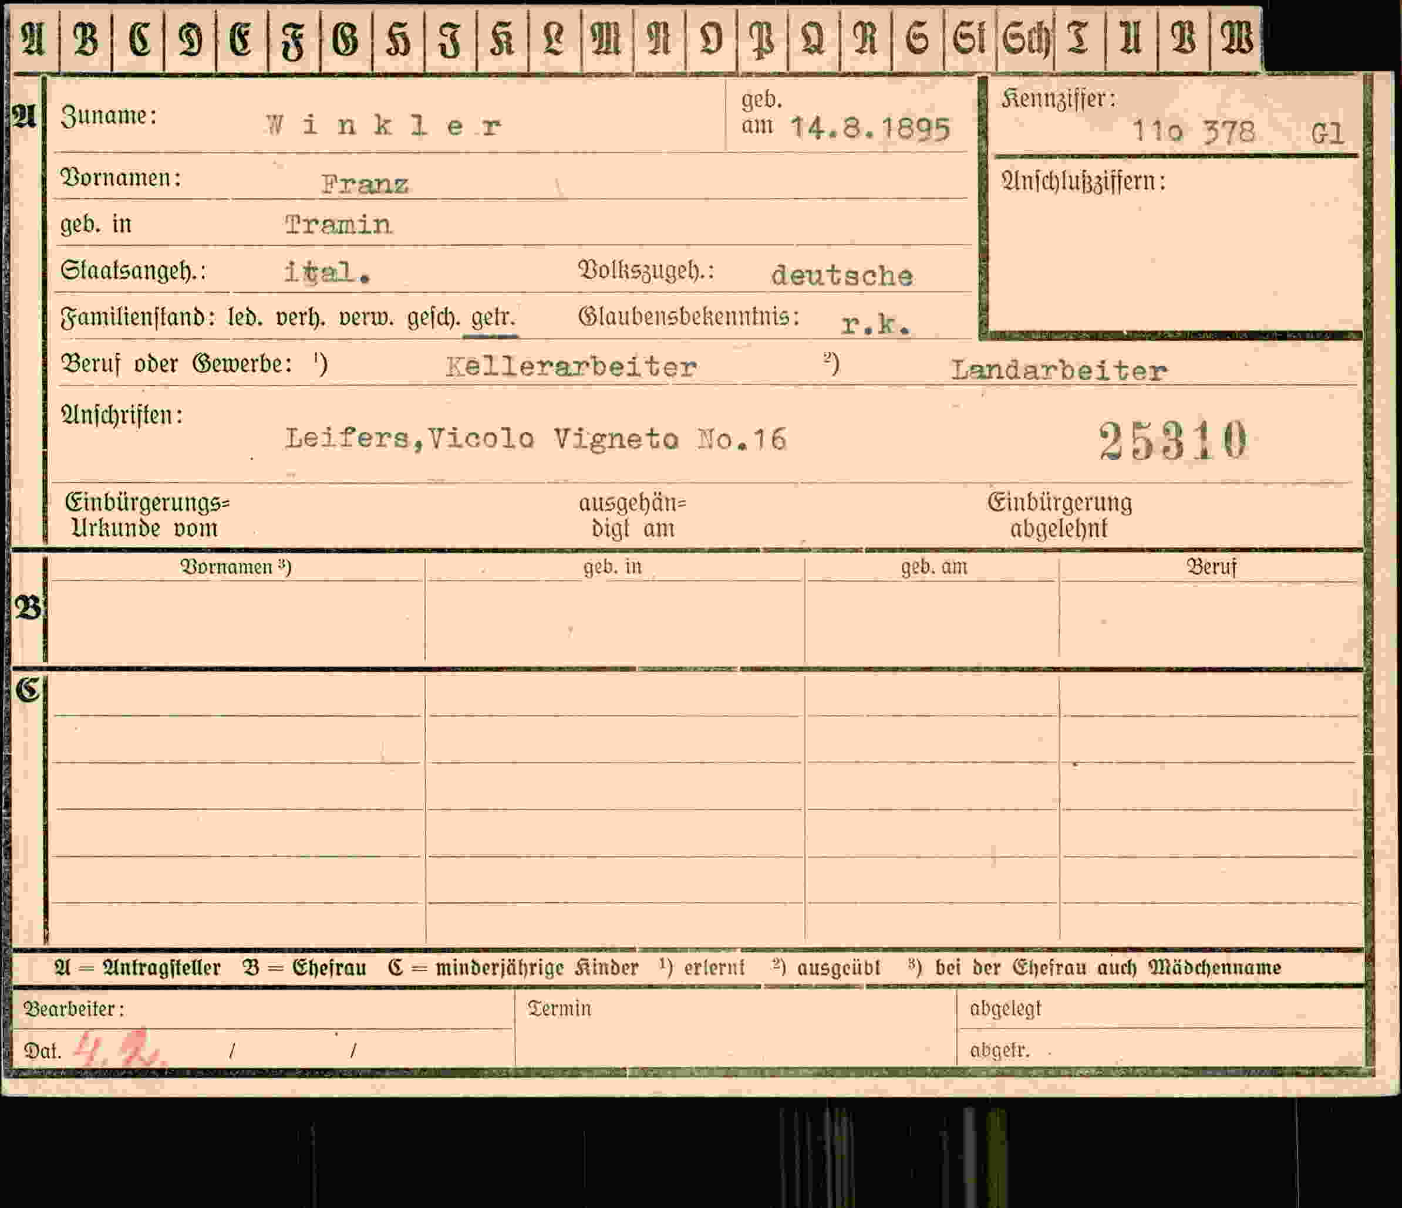
Task: Select the 'L' alphabet index tab
Action: point(554,39)
